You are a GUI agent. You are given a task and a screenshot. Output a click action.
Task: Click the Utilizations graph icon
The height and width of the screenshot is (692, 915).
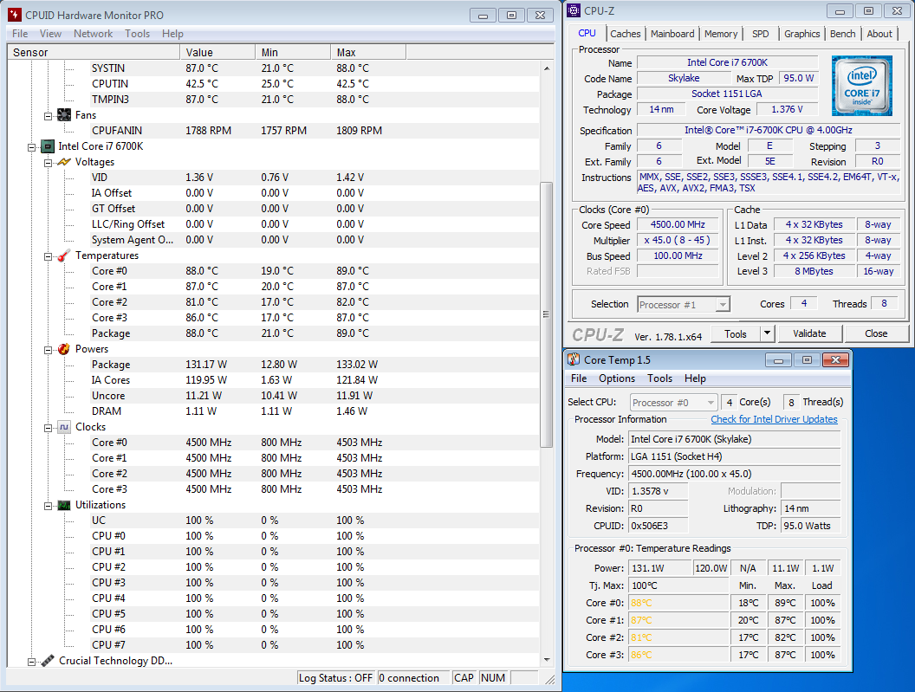(64, 505)
